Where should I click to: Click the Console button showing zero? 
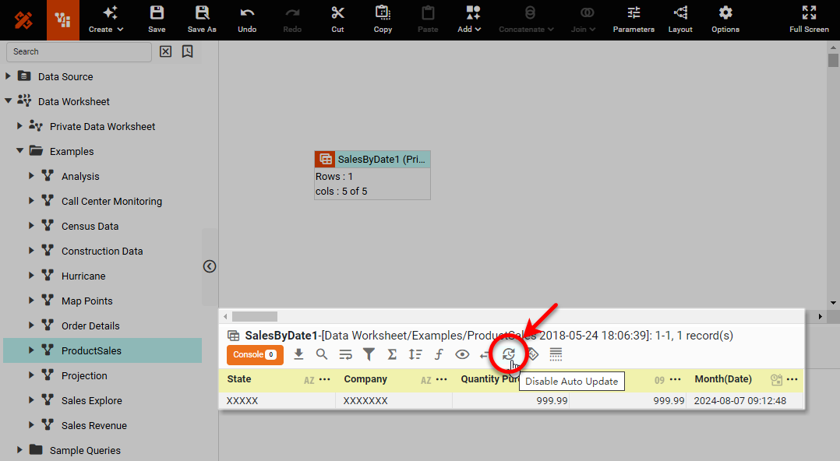tap(255, 354)
